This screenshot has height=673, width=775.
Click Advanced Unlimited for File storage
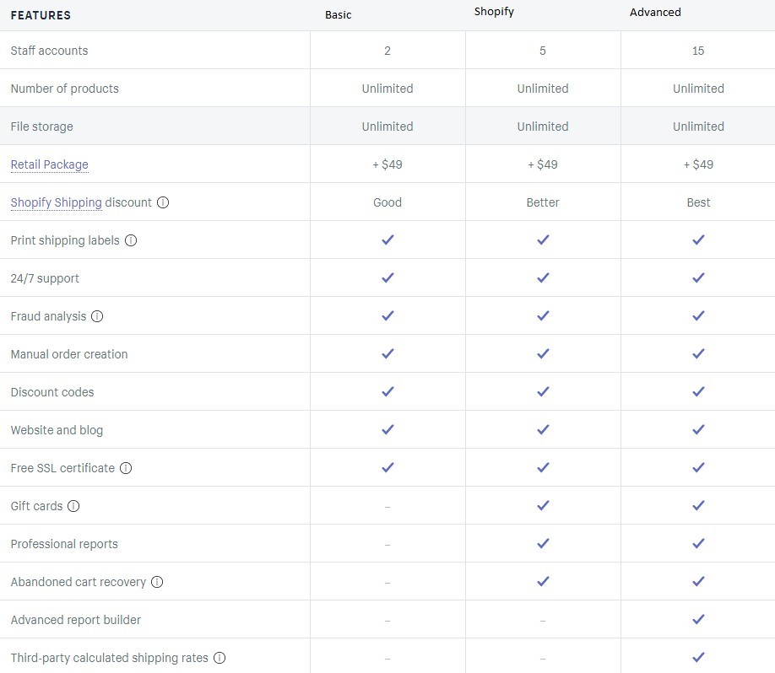(x=698, y=127)
